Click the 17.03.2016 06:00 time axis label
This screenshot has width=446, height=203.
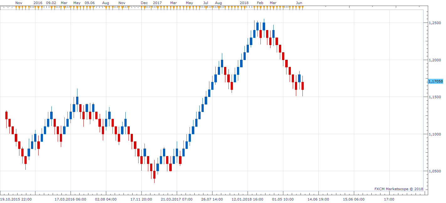[70, 199]
